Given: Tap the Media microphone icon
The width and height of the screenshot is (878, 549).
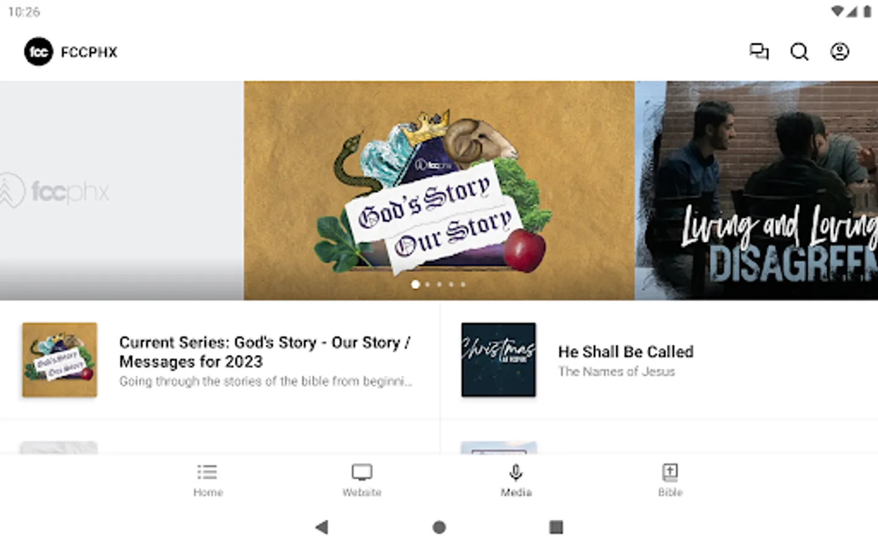Looking at the screenshot, I should coord(516,472).
